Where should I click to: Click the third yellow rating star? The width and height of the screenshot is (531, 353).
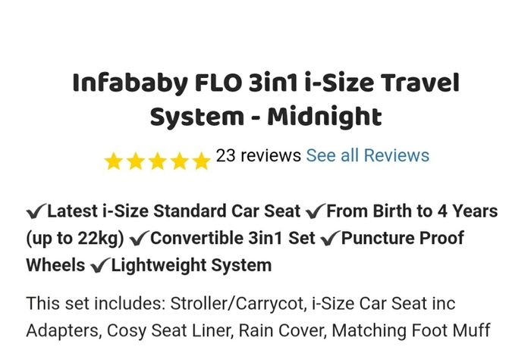(158, 161)
